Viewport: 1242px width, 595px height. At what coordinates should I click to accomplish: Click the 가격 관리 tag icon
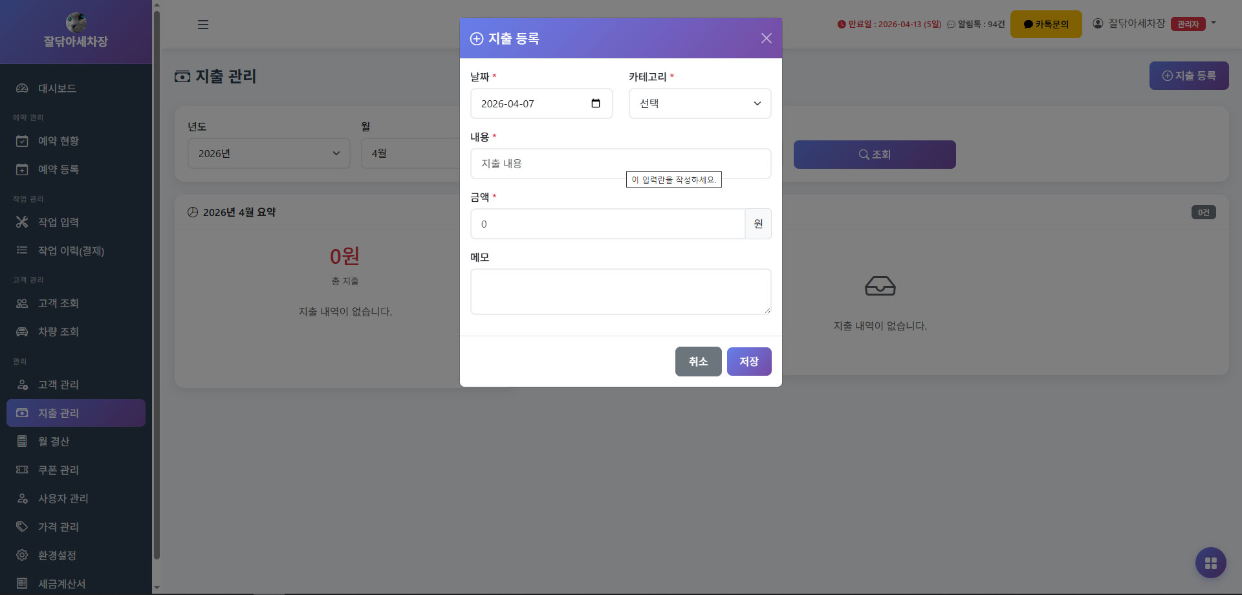tap(22, 527)
